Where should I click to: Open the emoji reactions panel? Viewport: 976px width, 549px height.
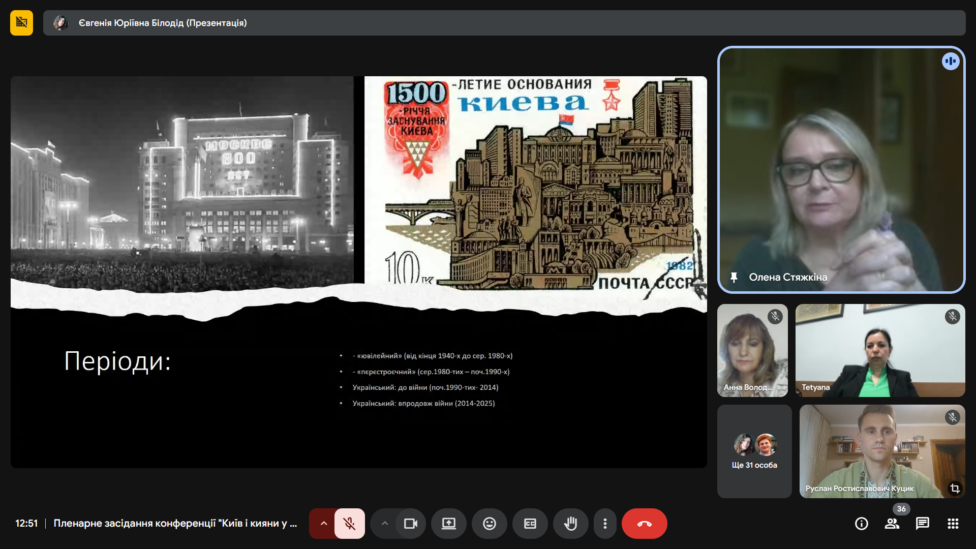point(489,524)
